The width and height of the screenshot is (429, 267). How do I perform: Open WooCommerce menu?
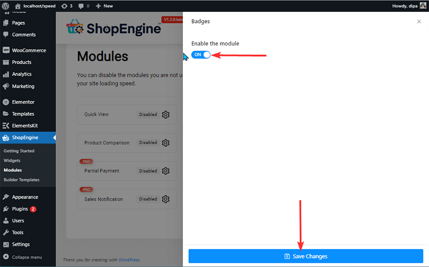tap(29, 51)
